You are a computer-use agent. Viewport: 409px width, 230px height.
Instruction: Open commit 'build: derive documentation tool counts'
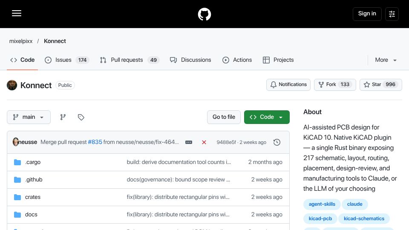point(179,162)
